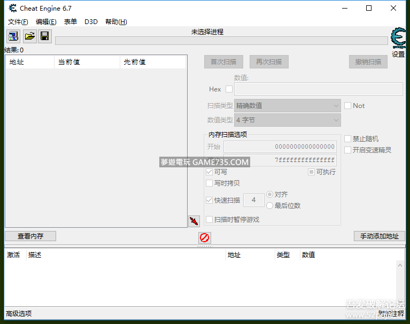Click the 查看内存 button

click(x=30, y=236)
